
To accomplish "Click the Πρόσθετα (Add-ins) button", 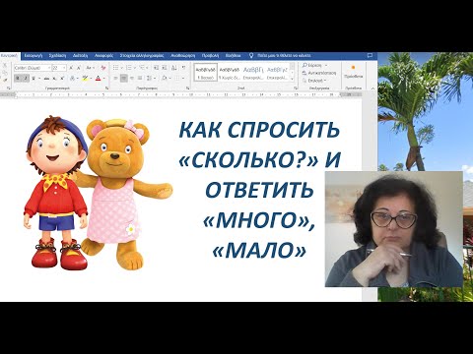I will (x=354, y=72).
